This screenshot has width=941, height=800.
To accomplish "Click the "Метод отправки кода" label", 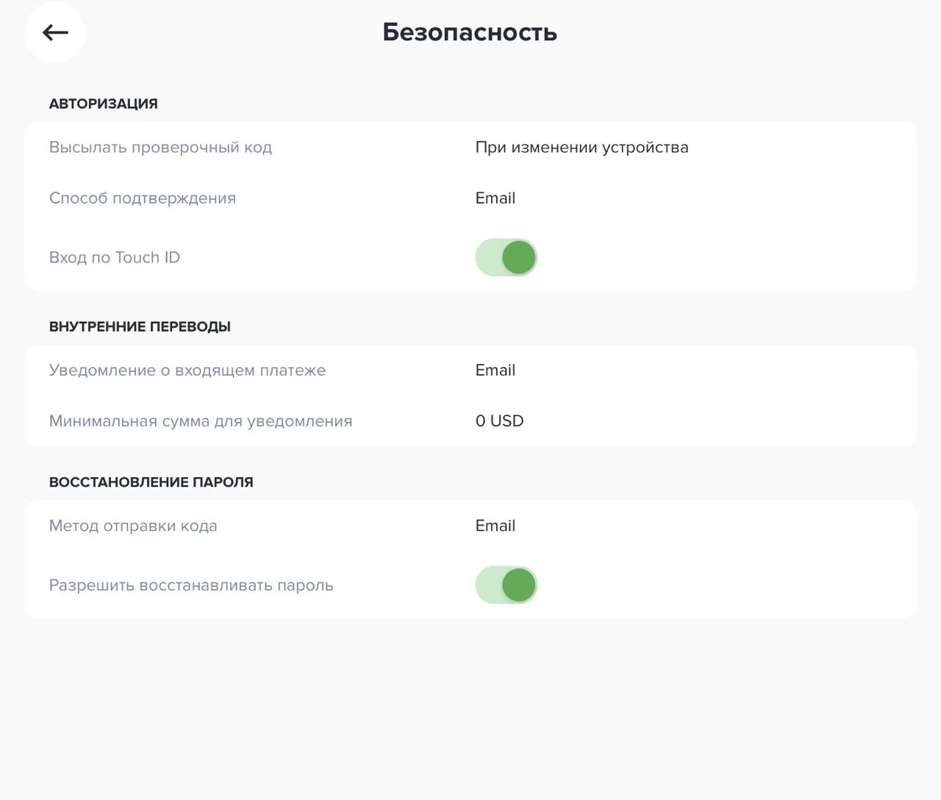I will click(x=133, y=526).
